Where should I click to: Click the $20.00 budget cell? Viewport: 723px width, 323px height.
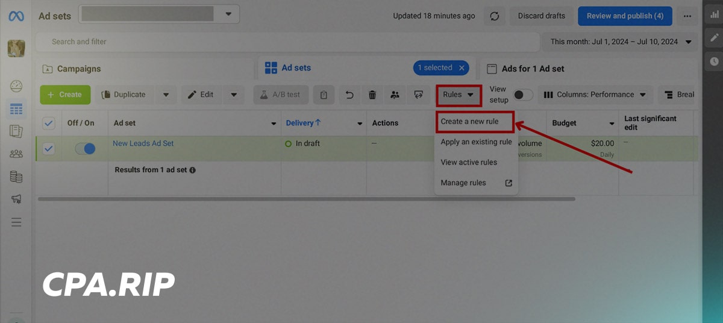tap(602, 143)
